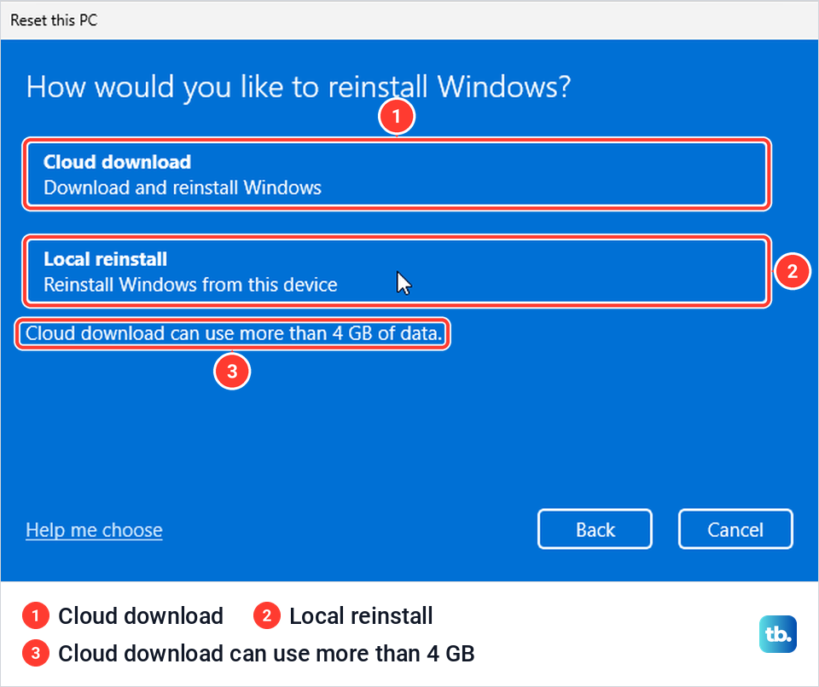Open the Help me choose link
The width and height of the screenshot is (819, 687).
94,530
